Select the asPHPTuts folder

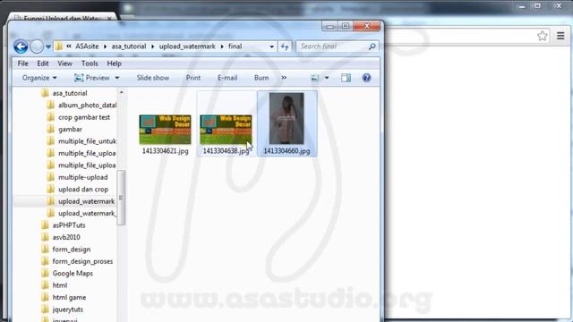pyautogui.click(x=69, y=225)
